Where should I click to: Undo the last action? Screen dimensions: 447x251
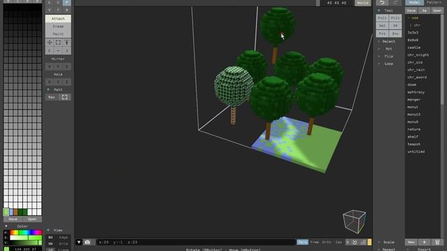[382, 3]
